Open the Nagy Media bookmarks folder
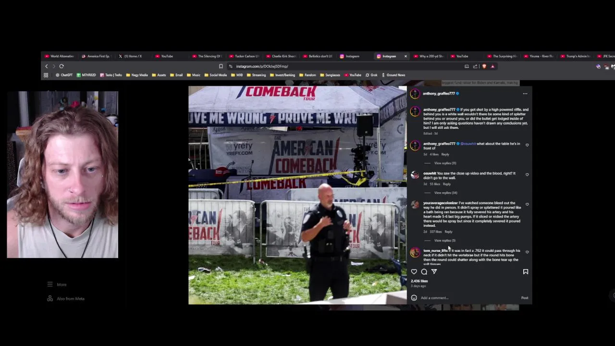This screenshot has width=615, height=346. tap(137, 75)
